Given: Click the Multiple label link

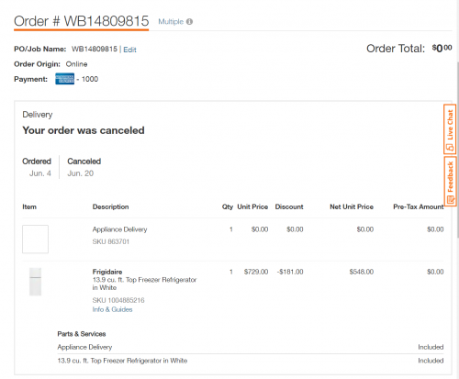Looking at the screenshot, I should pyautogui.click(x=171, y=22).
